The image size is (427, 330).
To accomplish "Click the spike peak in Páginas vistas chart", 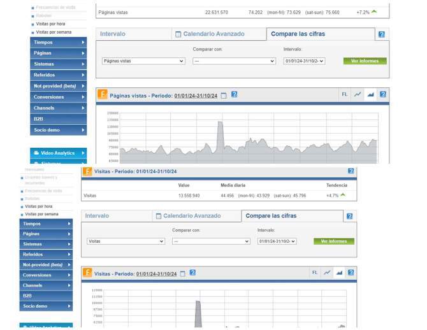I will pyautogui.click(x=220, y=122).
